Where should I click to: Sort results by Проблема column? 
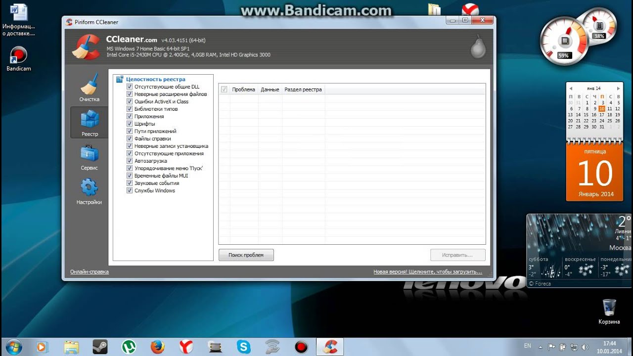tap(244, 89)
